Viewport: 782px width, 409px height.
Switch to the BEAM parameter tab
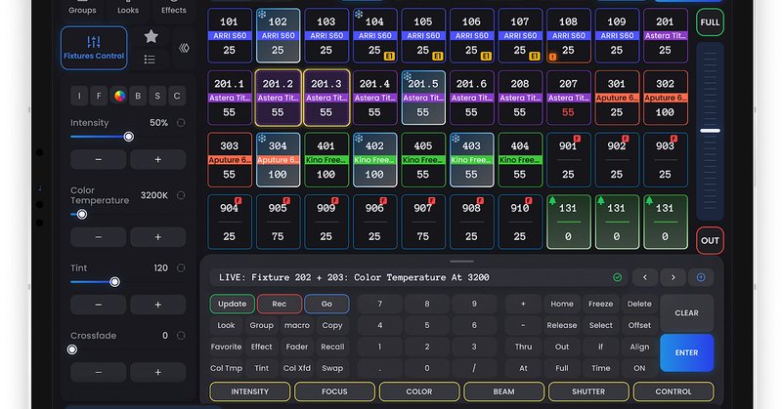pos(503,391)
